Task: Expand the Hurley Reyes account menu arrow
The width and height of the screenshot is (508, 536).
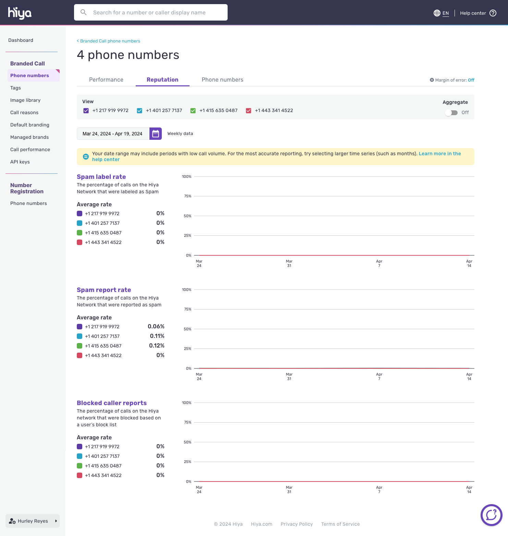Action: (x=56, y=521)
